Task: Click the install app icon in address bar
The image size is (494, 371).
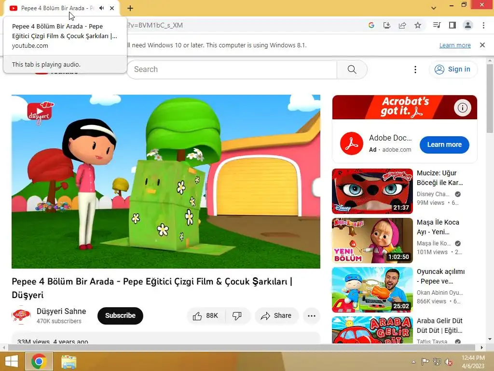Action: (387, 25)
